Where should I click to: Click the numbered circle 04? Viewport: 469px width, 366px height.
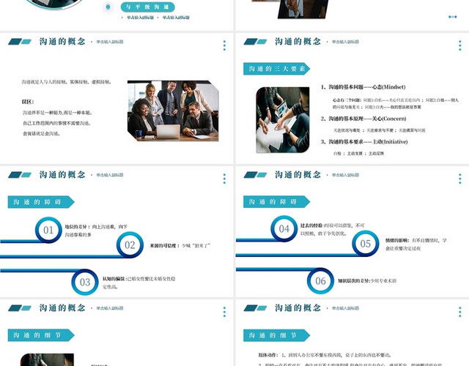tap(284, 229)
